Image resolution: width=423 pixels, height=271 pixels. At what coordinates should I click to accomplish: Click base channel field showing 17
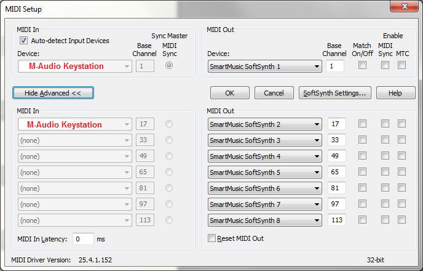click(336, 124)
